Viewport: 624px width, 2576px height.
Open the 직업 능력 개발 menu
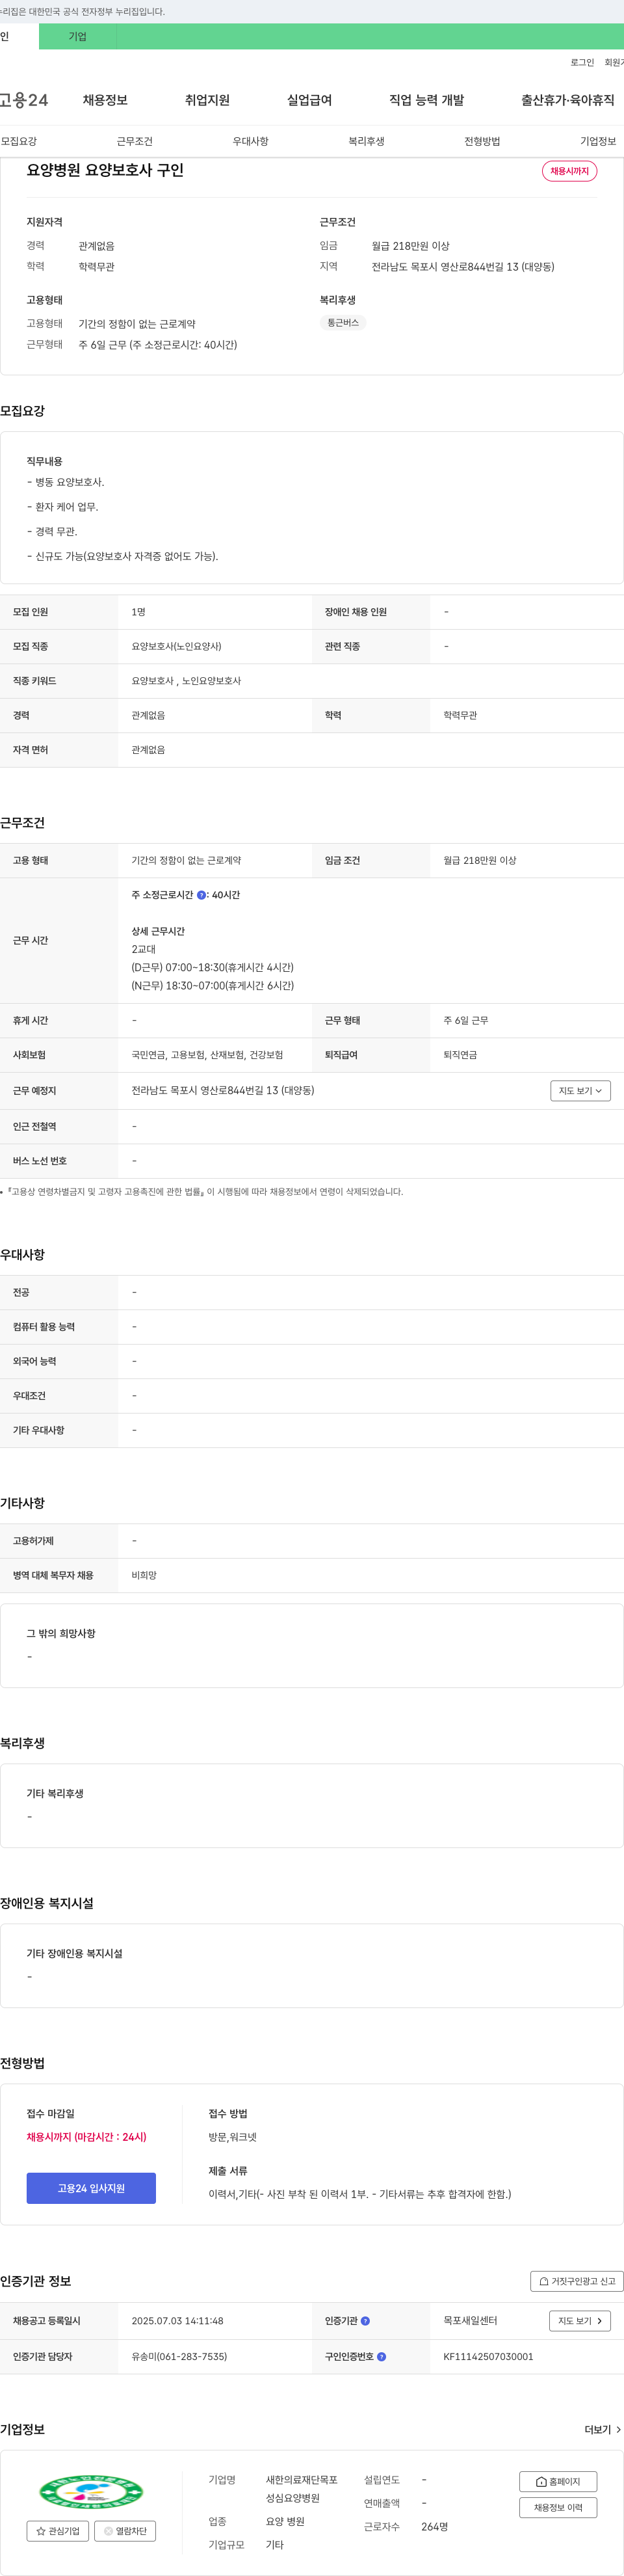coord(426,100)
